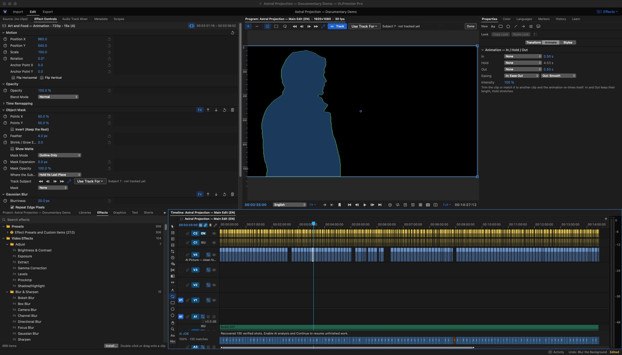Toggle the Flip Horizontal checkbox
The height and width of the screenshot is (355, 622).
coord(13,78)
